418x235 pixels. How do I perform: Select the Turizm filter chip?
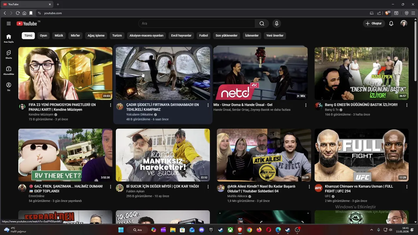(x=117, y=36)
